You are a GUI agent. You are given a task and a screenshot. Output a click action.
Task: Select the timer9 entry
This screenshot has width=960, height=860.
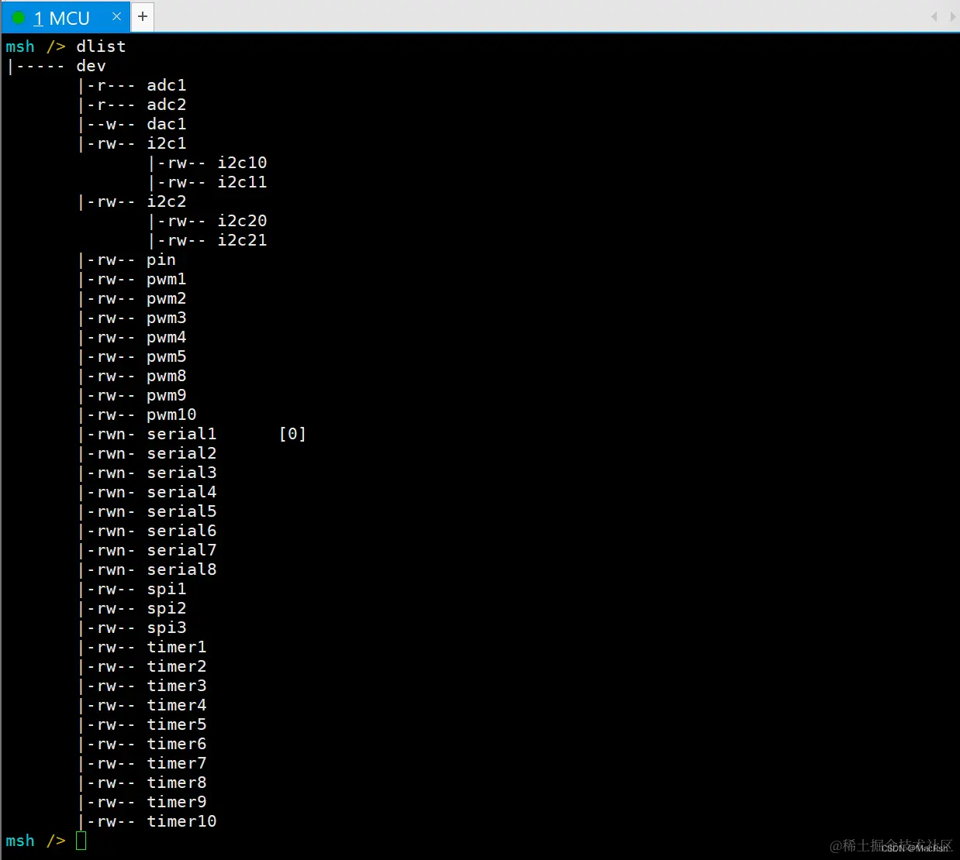(x=177, y=802)
